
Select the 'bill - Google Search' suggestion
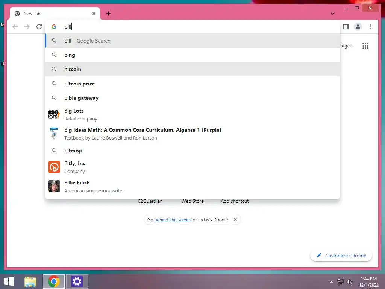pos(193,41)
